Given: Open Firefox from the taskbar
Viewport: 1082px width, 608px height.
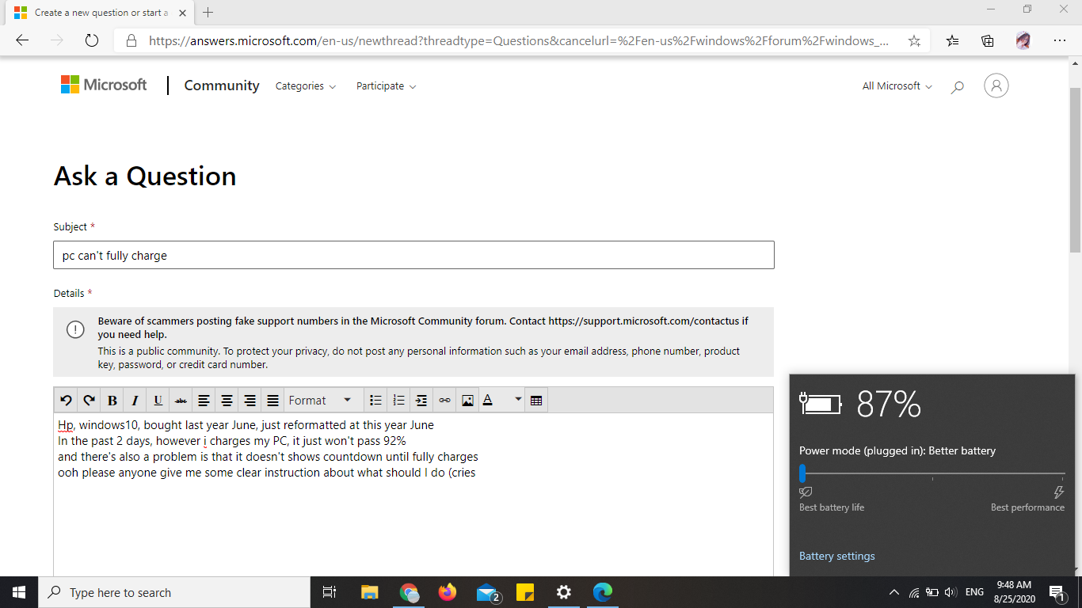Looking at the screenshot, I should (x=448, y=592).
